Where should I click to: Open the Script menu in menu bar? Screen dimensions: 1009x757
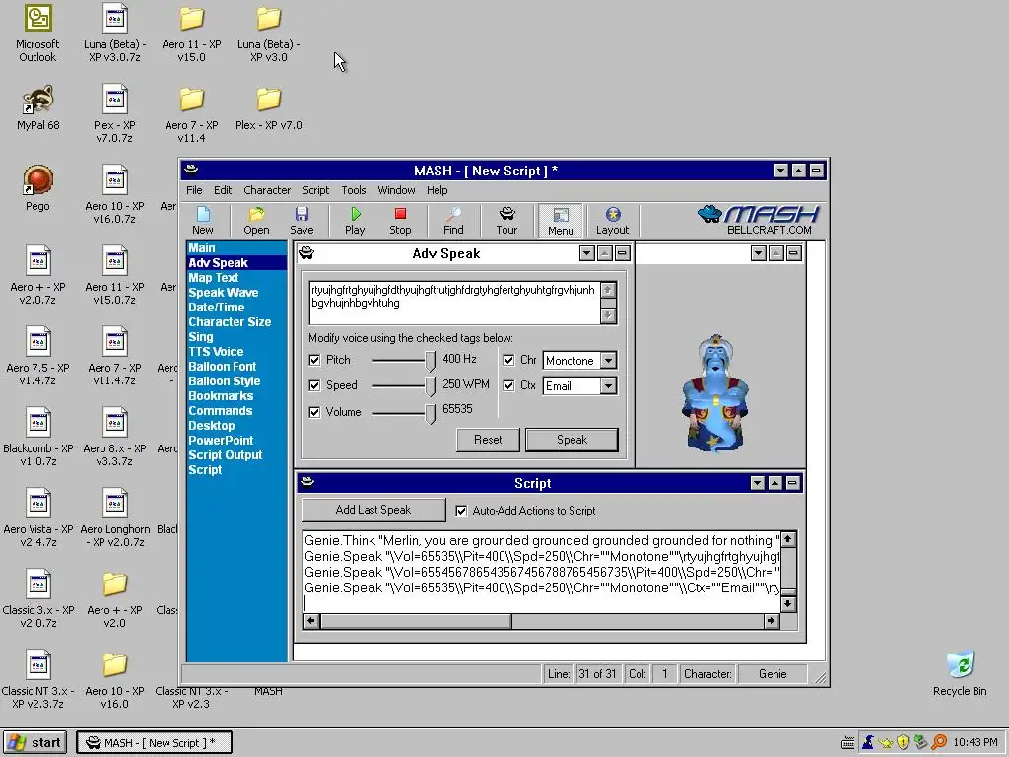tap(316, 190)
